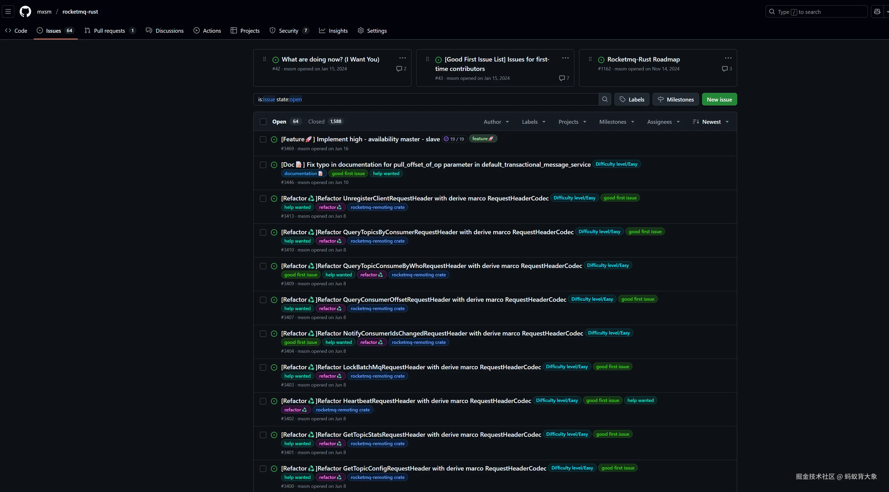Switch to the Actions tab
This screenshot has height=492, width=889.
tap(207, 31)
